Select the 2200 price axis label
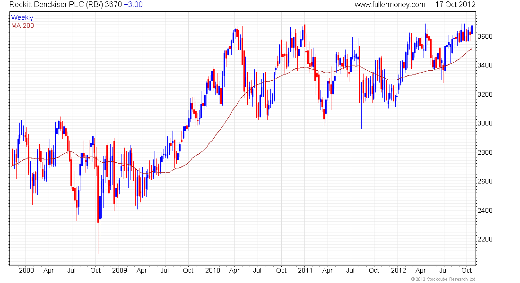 pyautogui.click(x=485, y=239)
